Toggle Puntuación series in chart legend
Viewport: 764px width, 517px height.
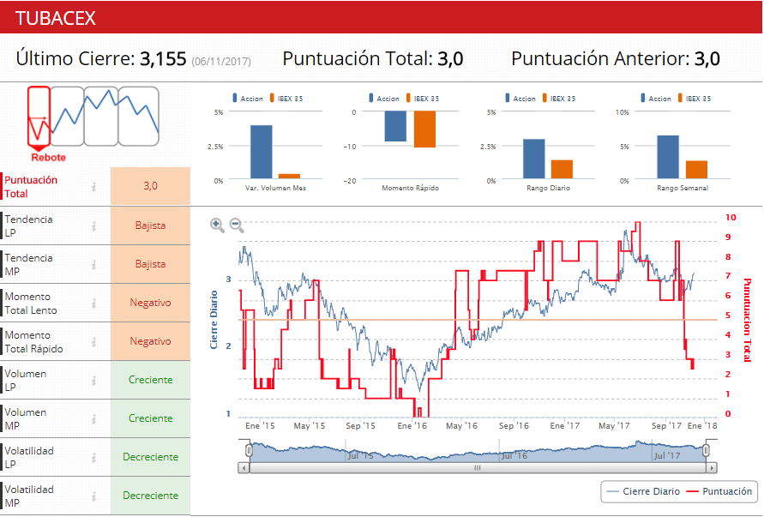[719, 491]
